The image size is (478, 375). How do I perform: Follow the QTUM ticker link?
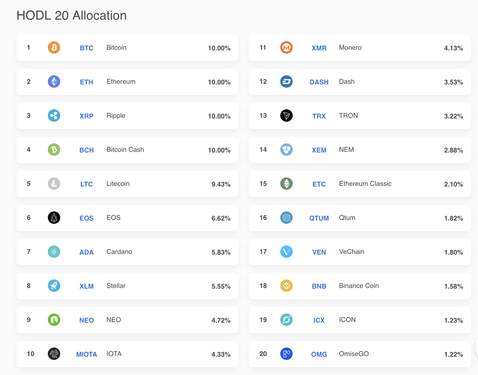coord(319,218)
